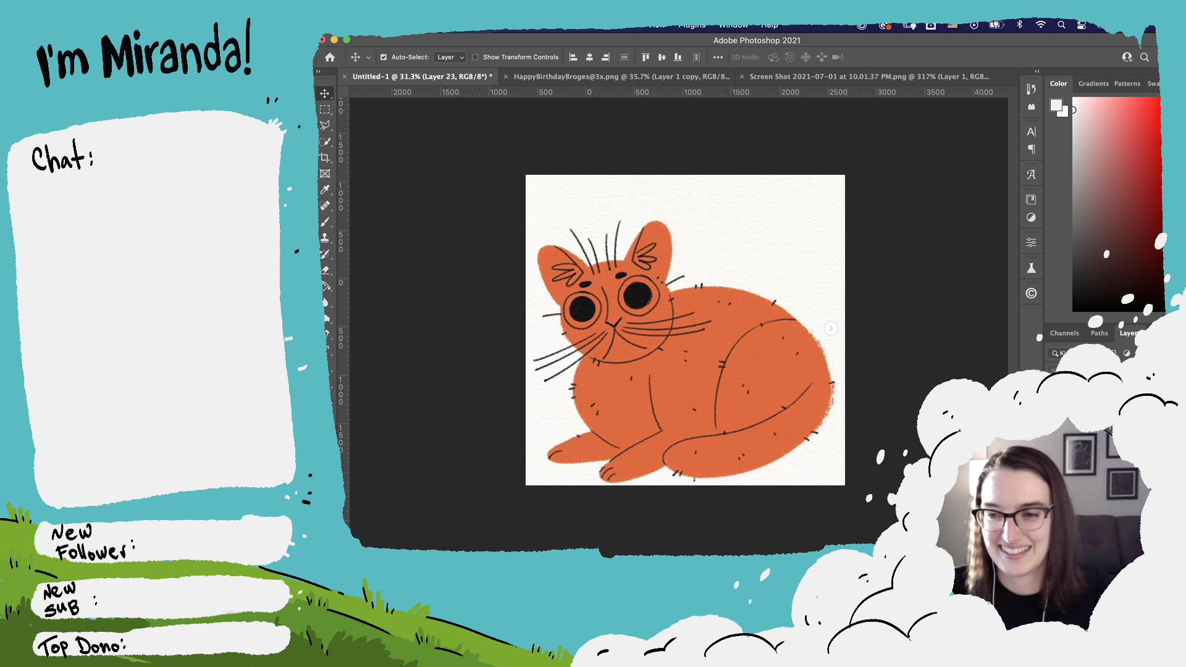Go to the Photoshop Home screen
1186x667 pixels.
click(x=330, y=57)
